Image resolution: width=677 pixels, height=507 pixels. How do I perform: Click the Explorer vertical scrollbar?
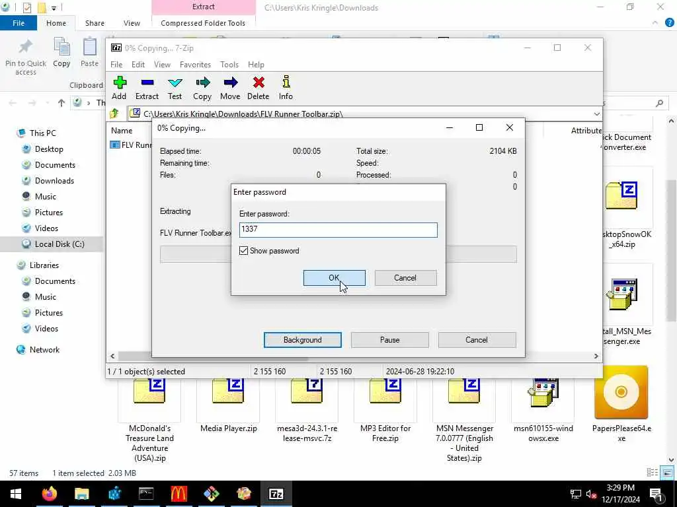[670, 250]
